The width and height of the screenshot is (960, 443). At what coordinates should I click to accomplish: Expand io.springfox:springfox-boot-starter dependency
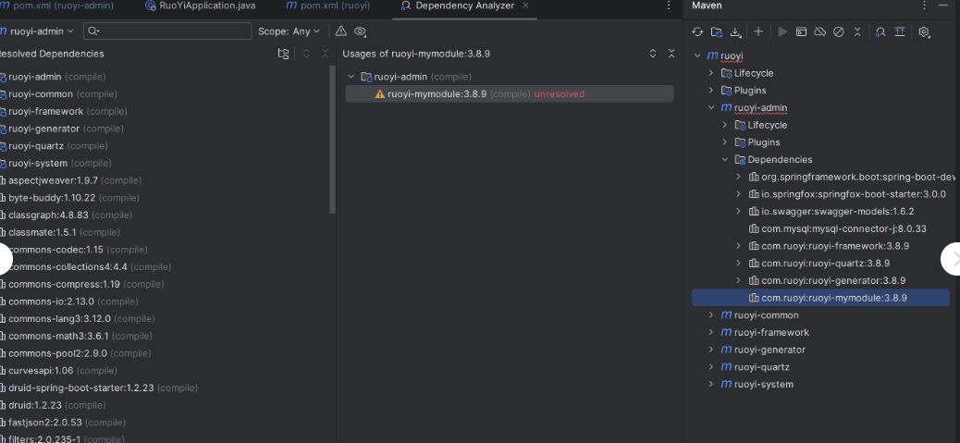(738, 194)
